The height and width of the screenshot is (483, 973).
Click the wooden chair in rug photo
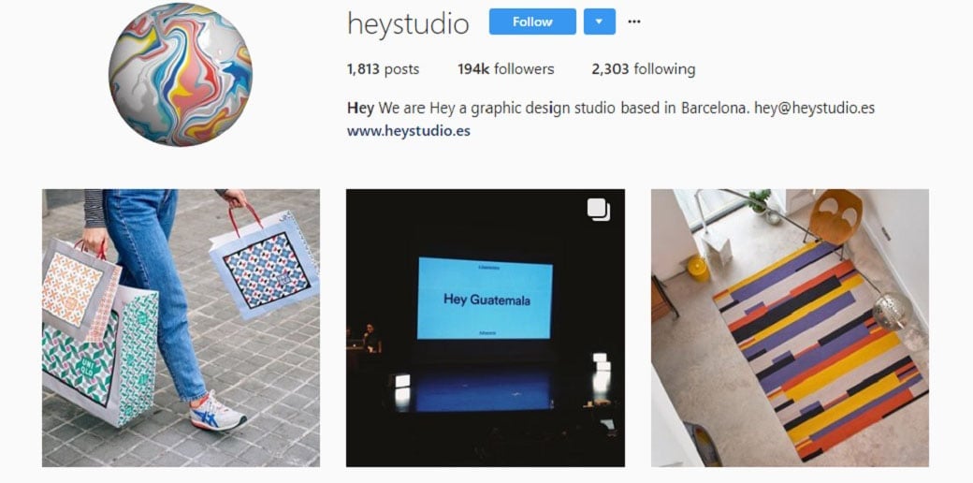click(x=835, y=216)
